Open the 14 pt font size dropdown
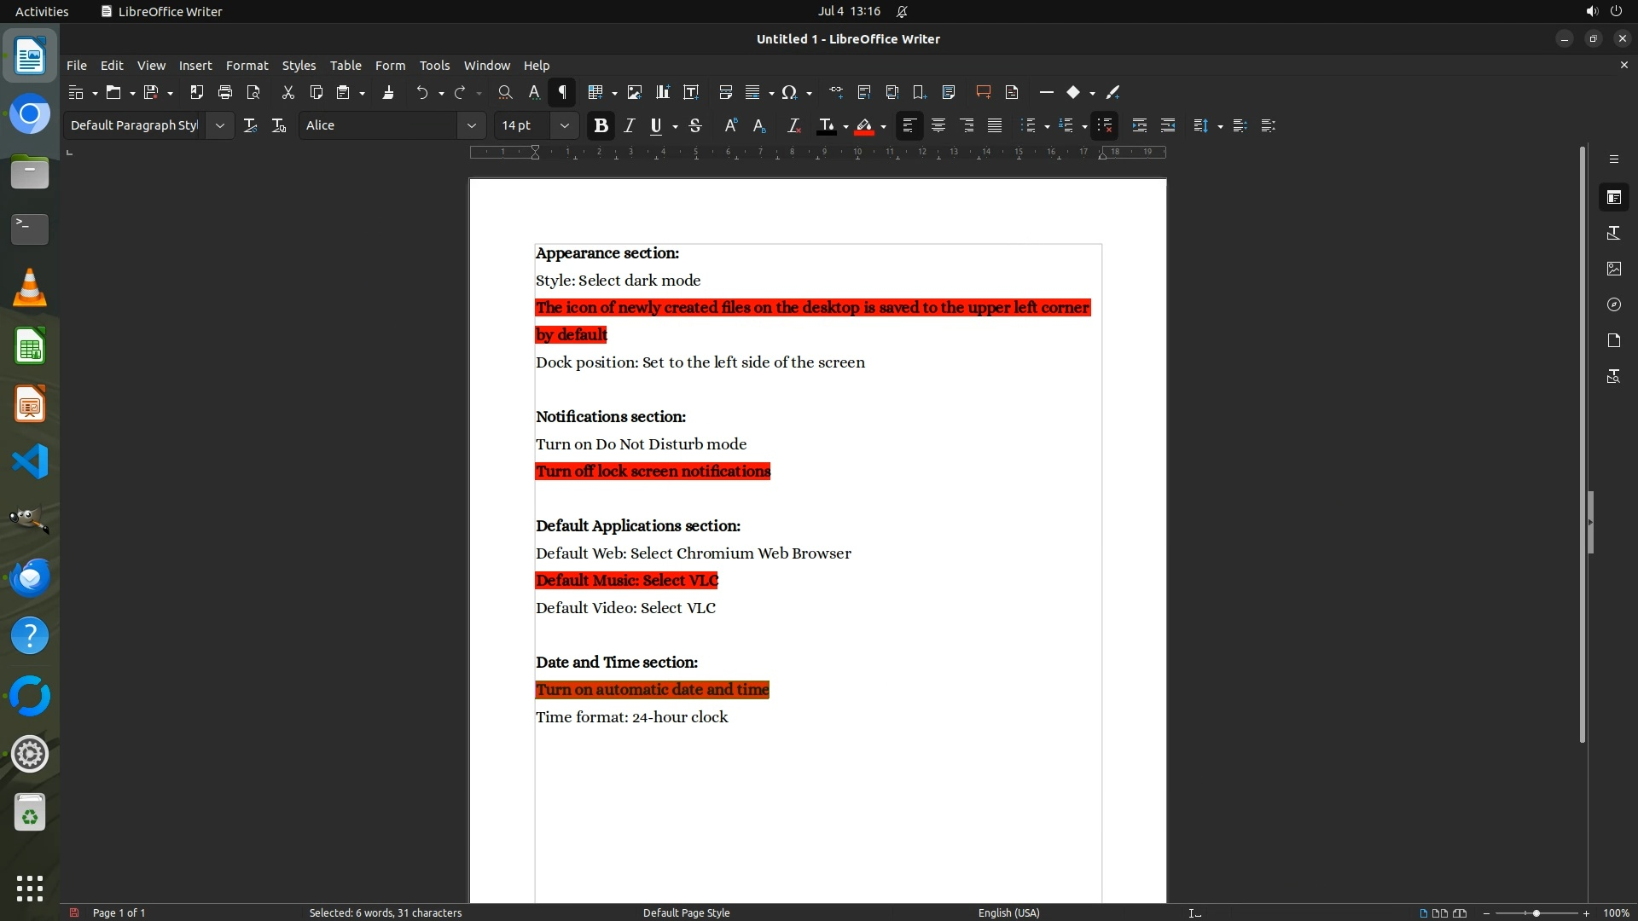The width and height of the screenshot is (1638, 921). [564, 125]
